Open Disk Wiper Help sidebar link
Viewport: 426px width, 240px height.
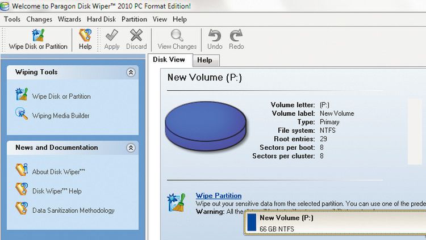57,191
